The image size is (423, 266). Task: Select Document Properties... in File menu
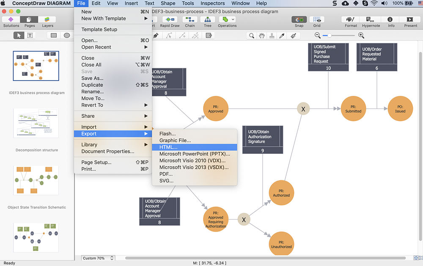tap(107, 151)
